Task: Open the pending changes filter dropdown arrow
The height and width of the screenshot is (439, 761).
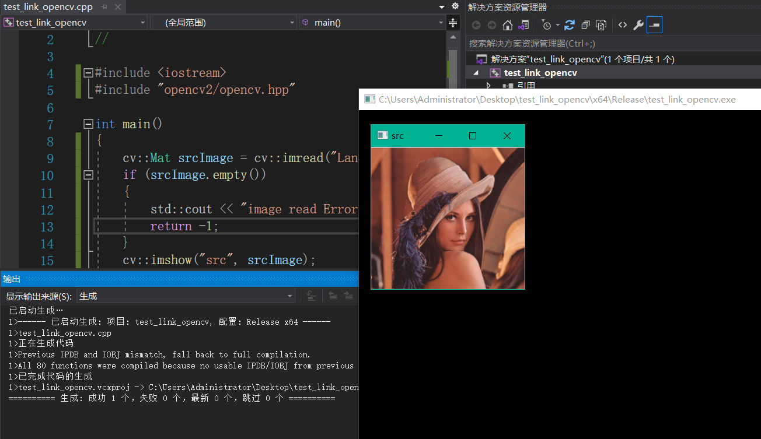Action: (x=557, y=25)
